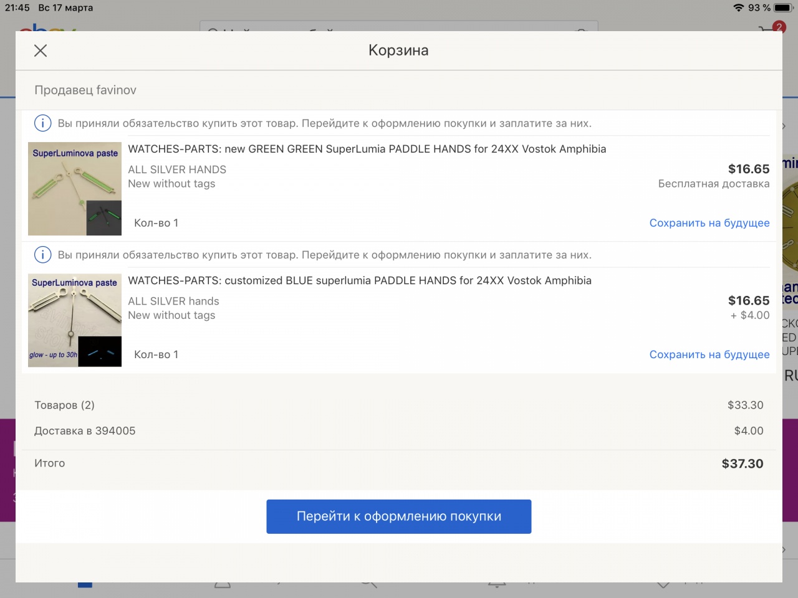Tap the Wi-Fi icon in the status bar
This screenshot has width=798, height=598.
(x=738, y=7)
